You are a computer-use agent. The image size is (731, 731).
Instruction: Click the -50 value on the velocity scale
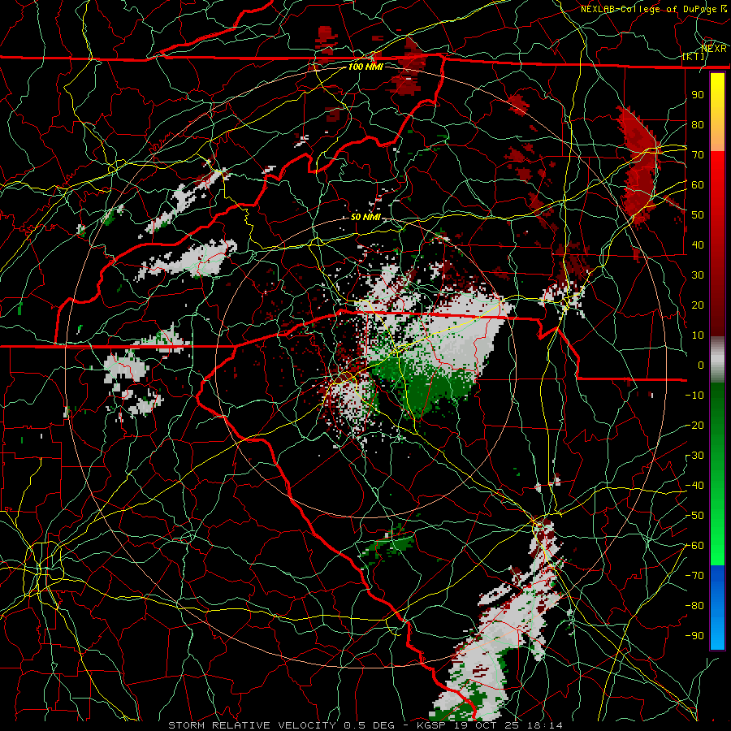(x=694, y=516)
